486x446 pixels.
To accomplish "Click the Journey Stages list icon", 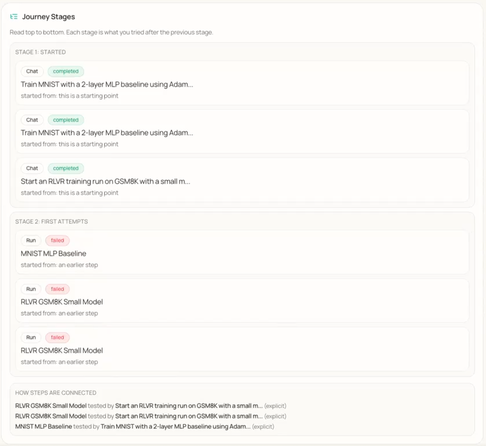I will [x=14, y=17].
